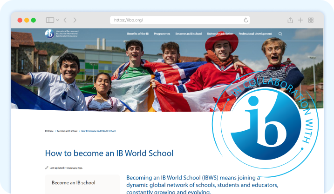Open the University admission menu item
The image size is (334, 194).
pyautogui.click(x=220, y=33)
